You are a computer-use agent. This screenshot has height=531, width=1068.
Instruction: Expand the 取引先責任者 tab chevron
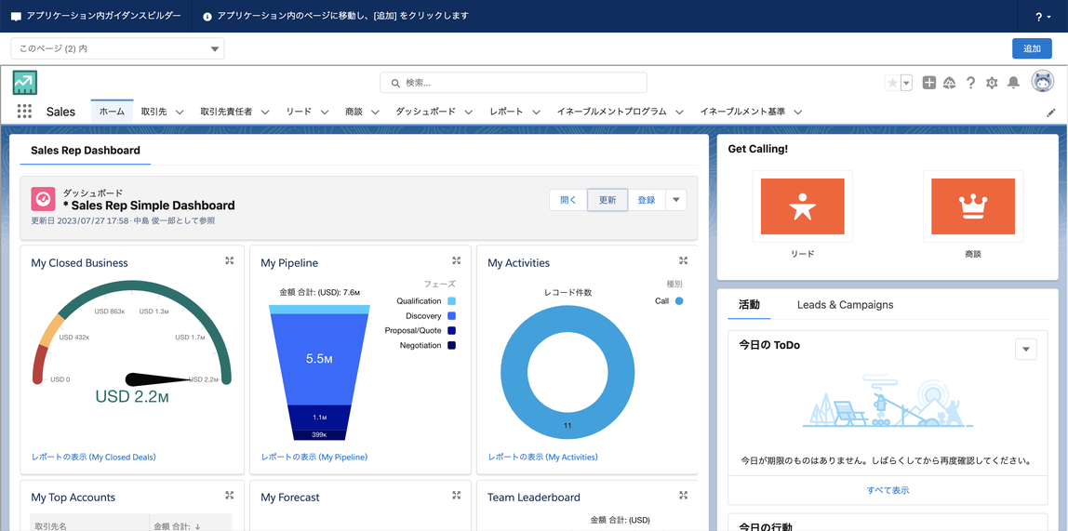[x=264, y=113]
